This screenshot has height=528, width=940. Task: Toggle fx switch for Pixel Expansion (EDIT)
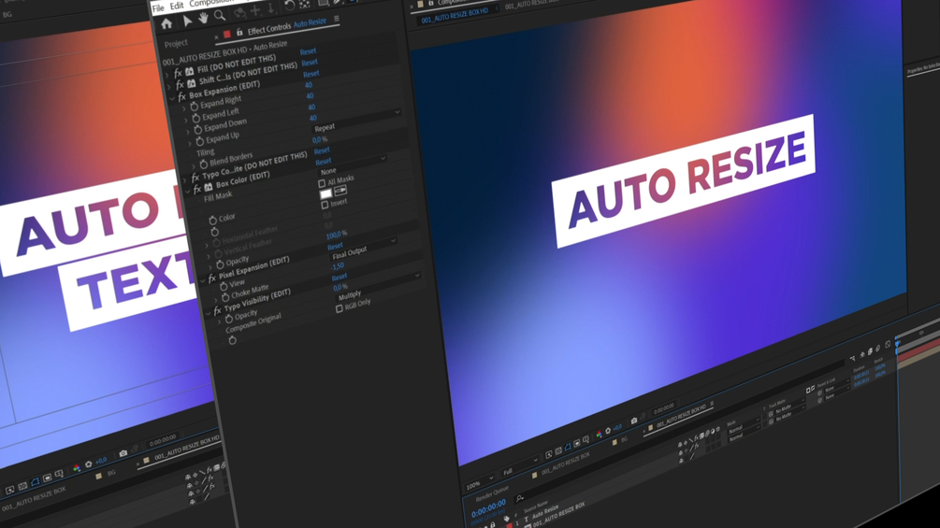(x=211, y=278)
